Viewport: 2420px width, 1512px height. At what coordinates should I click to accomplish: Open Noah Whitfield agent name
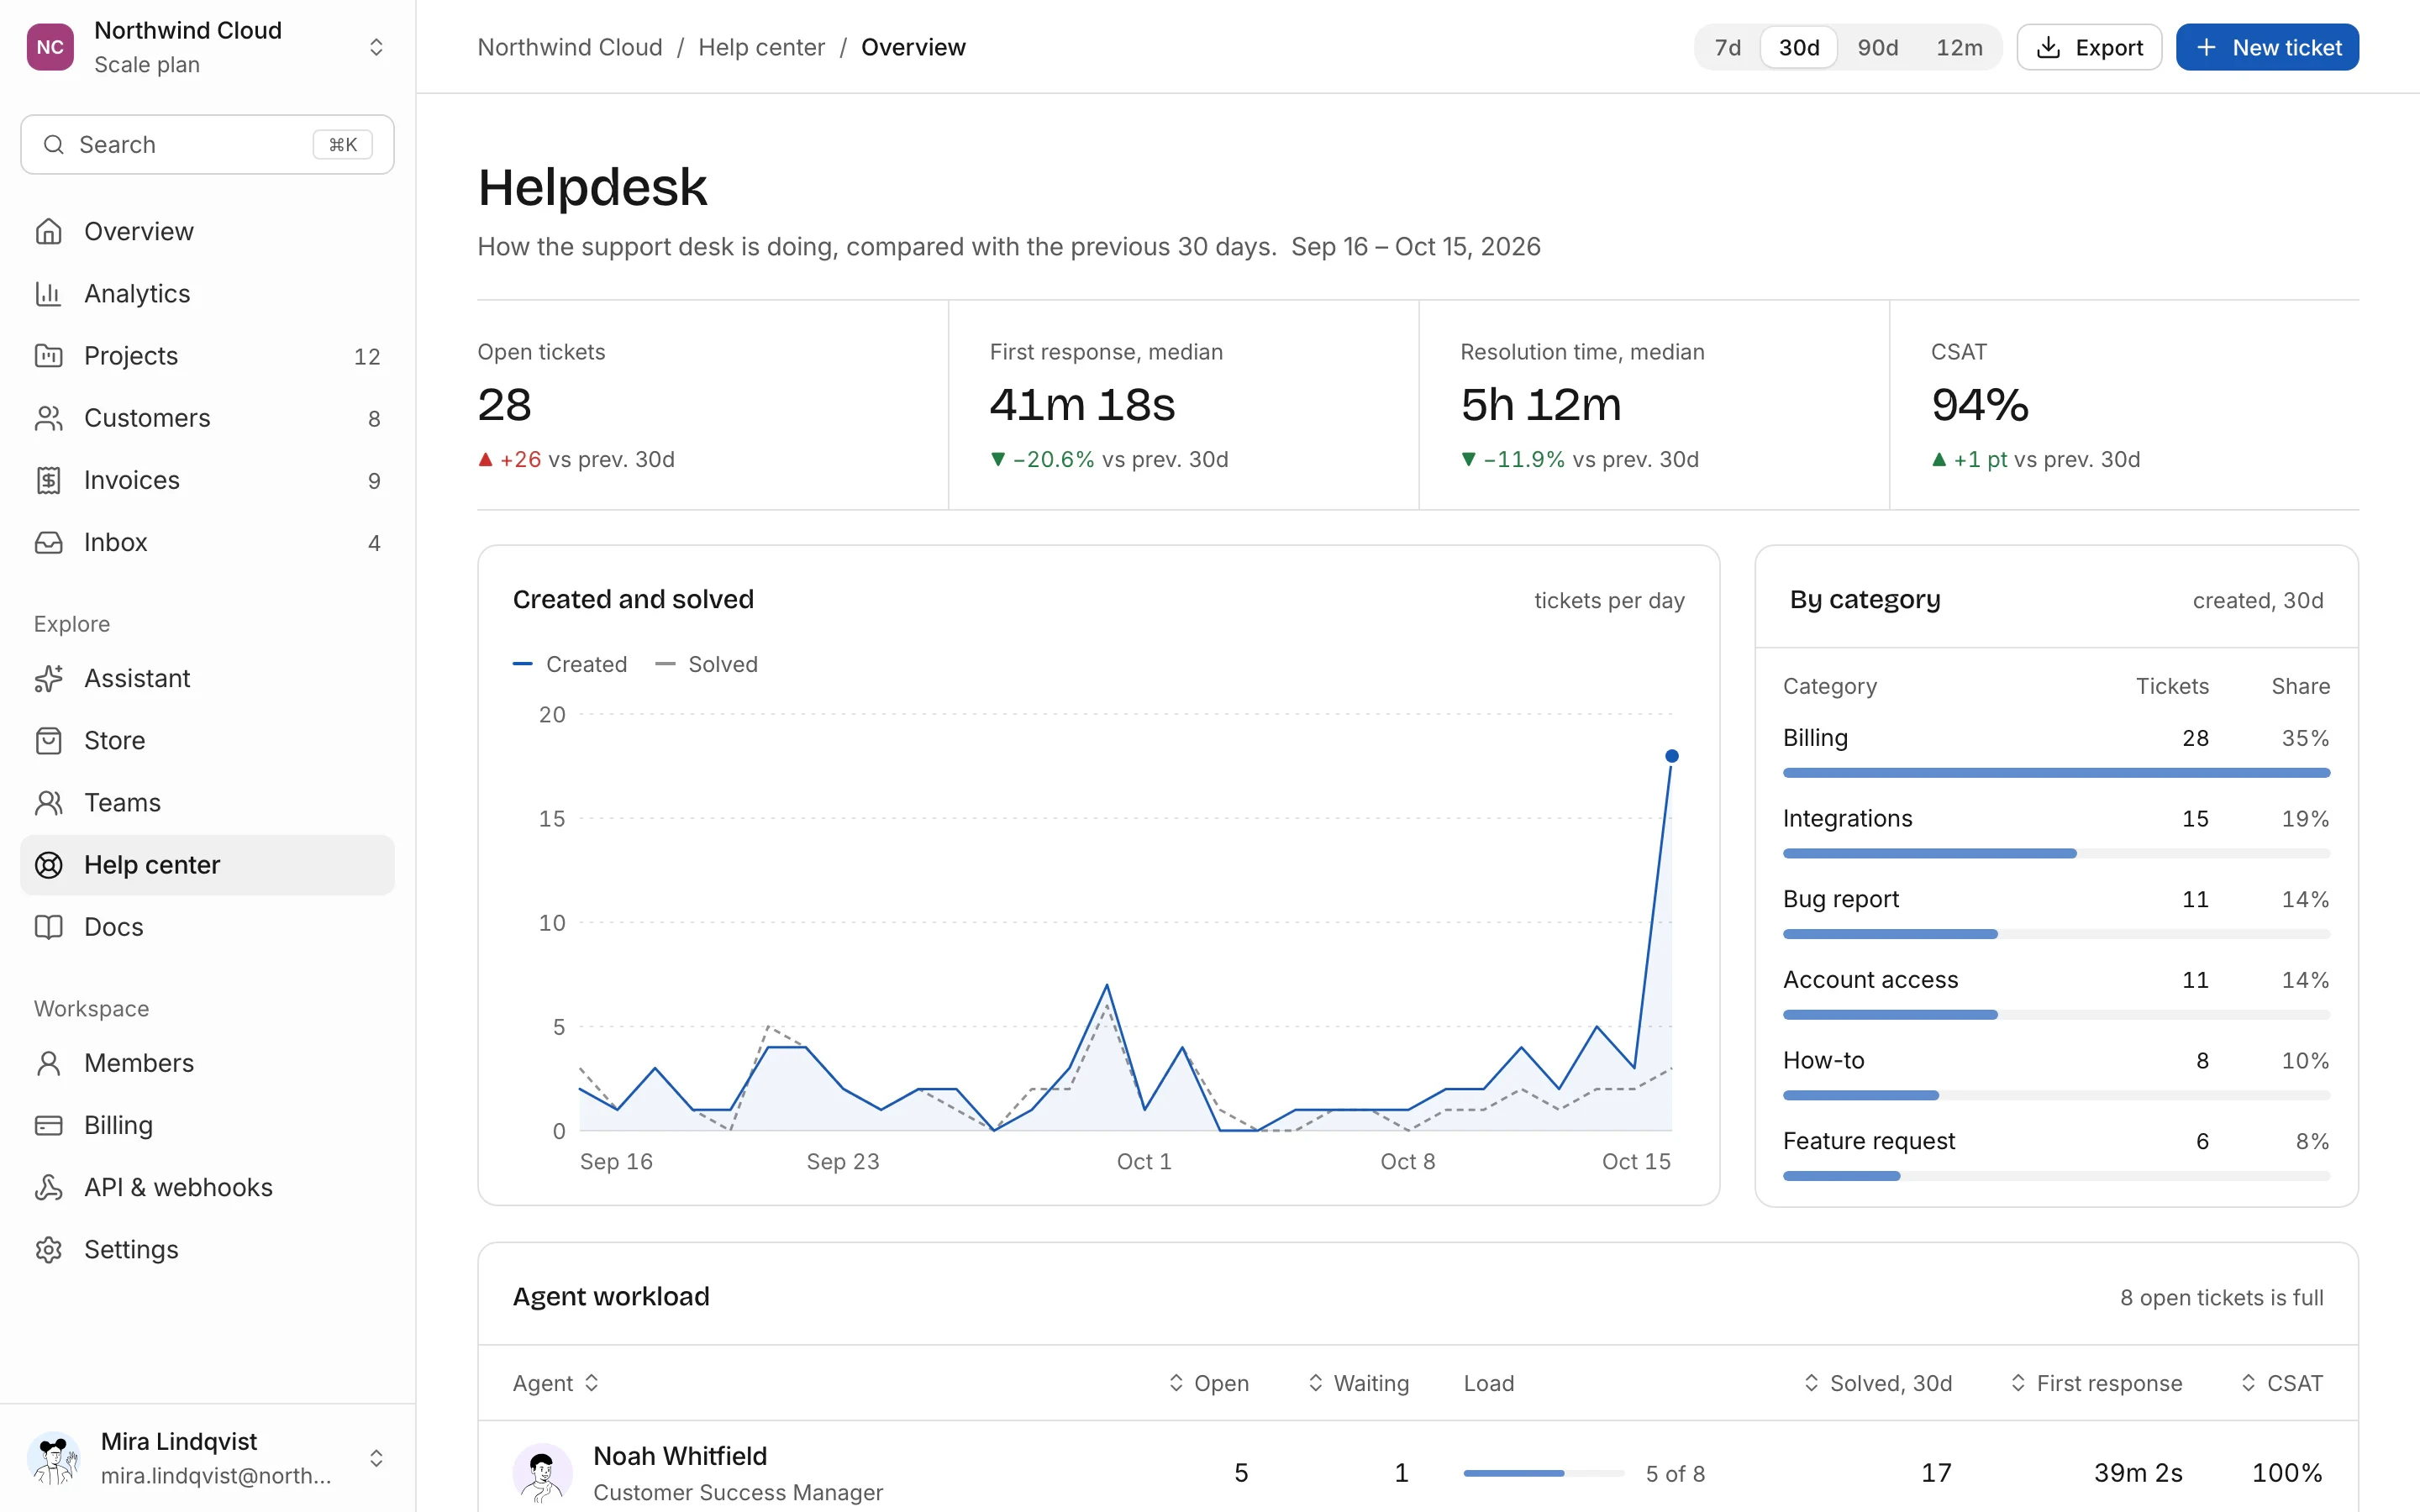click(x=680, y=1456)
